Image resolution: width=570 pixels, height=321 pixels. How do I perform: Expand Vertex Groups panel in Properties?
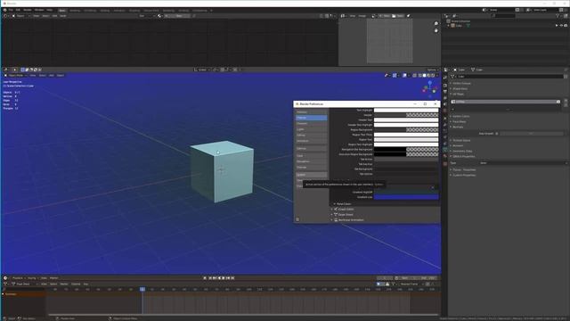(461, 83)
